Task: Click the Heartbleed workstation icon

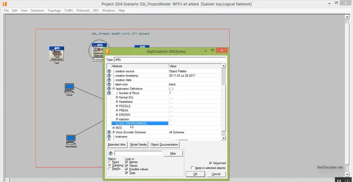Action: click(x=71, y=140)
